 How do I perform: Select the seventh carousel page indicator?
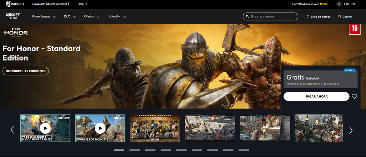pos(212,150)
